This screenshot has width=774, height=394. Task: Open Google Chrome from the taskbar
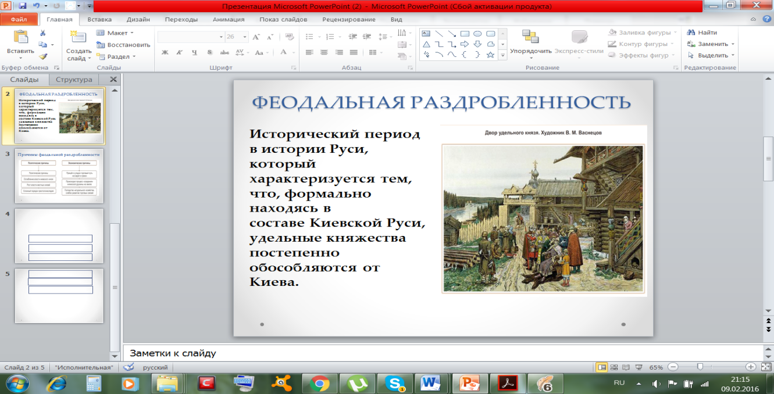tap(319, 384)
